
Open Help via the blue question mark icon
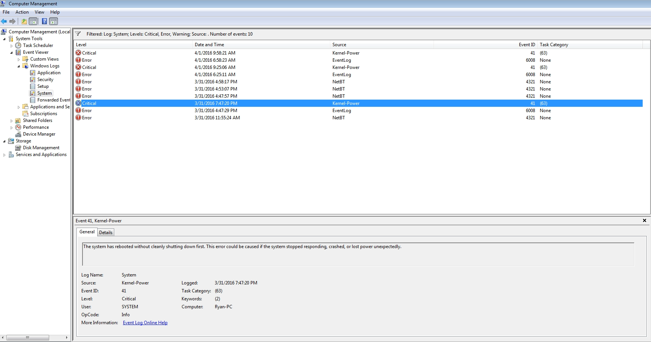44,21
